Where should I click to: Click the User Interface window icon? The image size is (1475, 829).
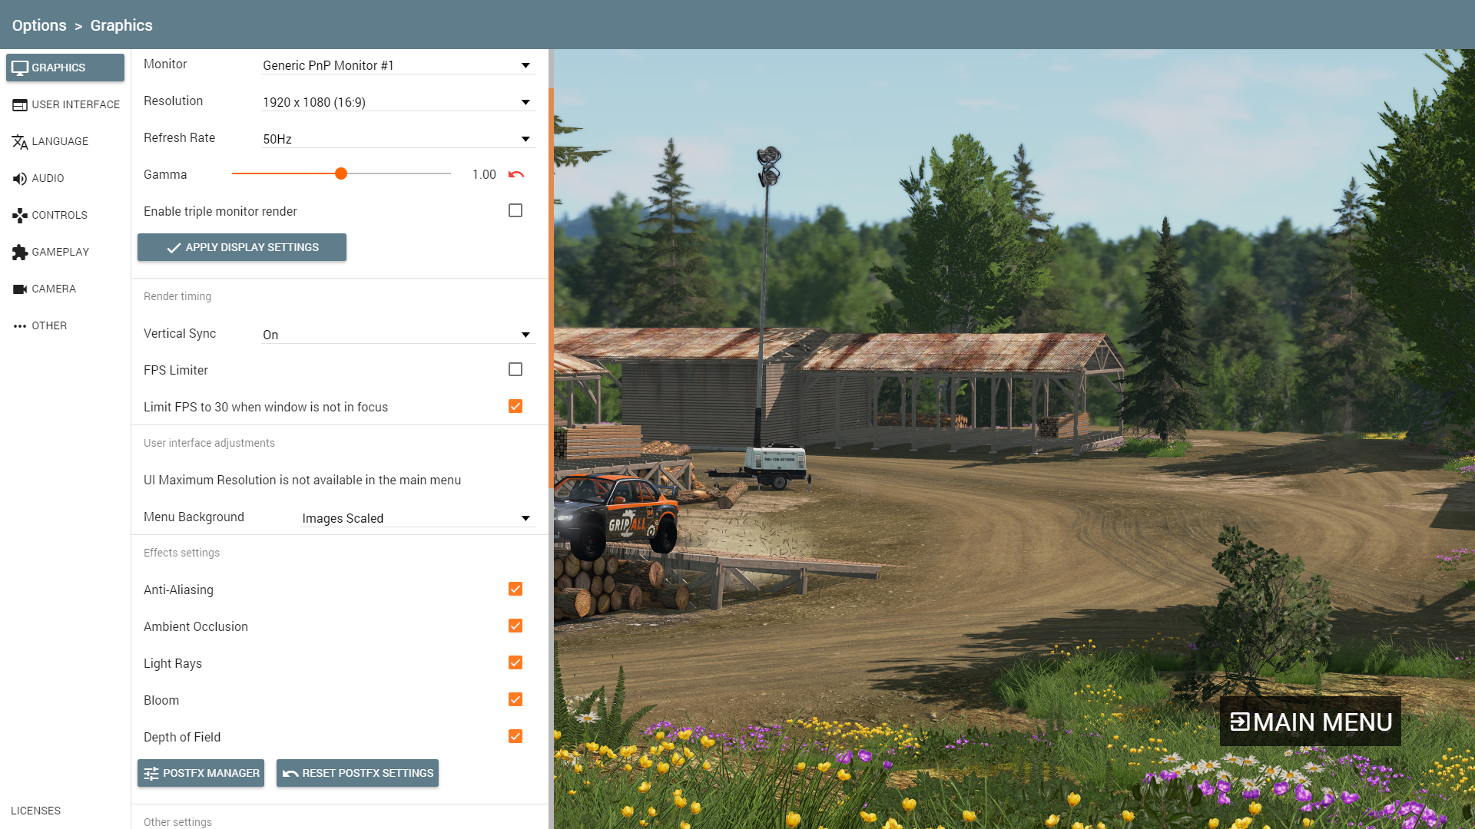click(x=20, y=104)
